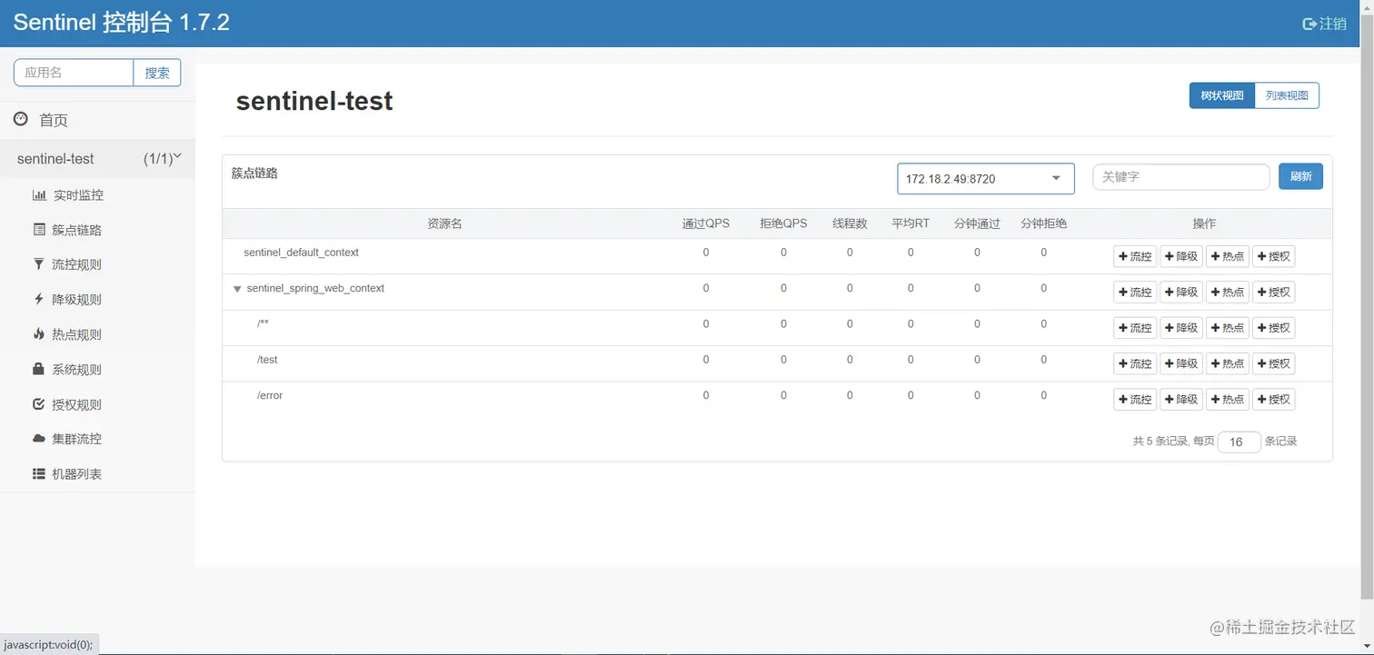Click the 降级规则 lightning bolt icon
The width and height of the screenshot is (1374, 655).
(x=38, y=299)
